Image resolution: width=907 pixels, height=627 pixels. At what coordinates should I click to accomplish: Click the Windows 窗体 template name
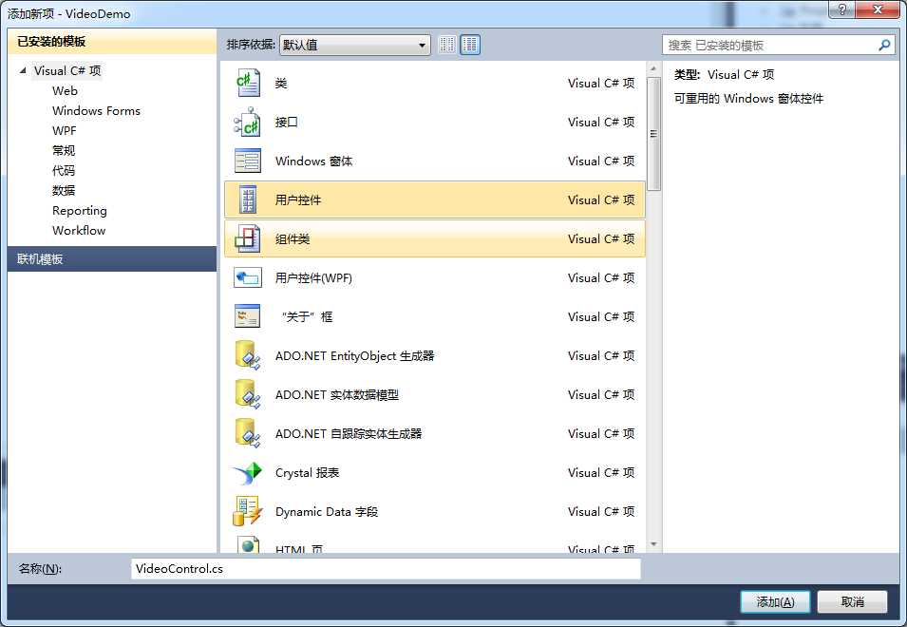313,161
